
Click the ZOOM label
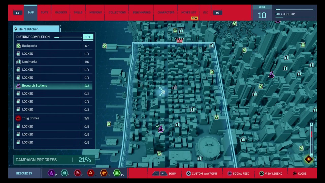(x=172, y=174)
